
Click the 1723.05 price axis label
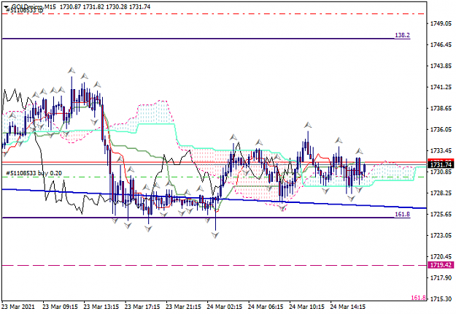tap(441, 235)
